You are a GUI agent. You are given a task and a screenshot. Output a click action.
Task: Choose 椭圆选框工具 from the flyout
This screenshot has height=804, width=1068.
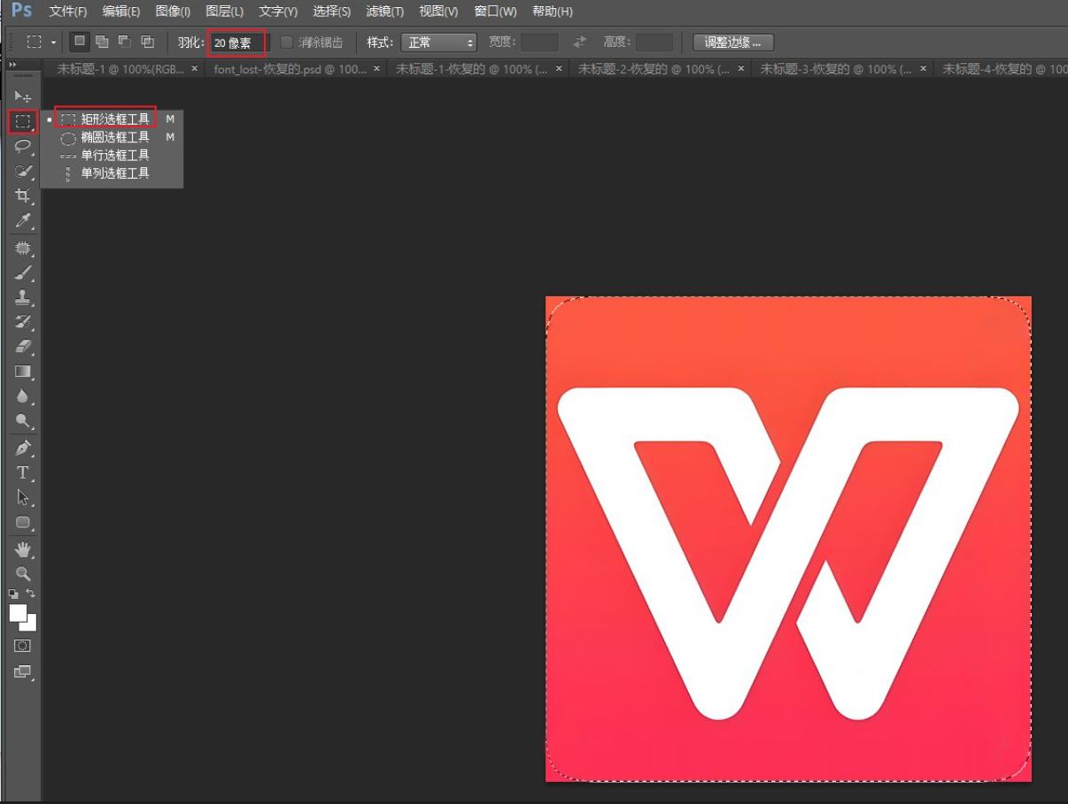[x=114, y=137]
